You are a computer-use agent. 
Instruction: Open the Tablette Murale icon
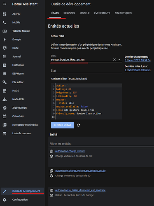click(5, 31)
